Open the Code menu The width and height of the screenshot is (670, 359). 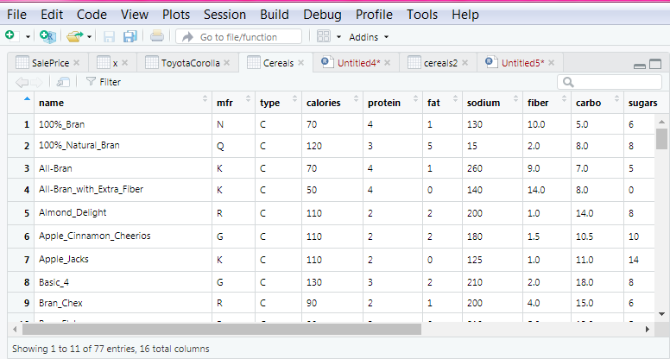pyautogui.click(x=92, y=15)
